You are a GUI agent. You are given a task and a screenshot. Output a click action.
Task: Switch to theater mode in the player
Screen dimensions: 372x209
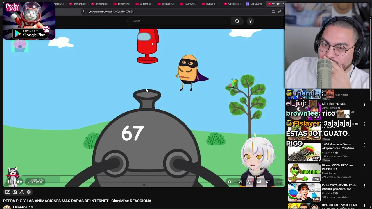click(259, 182)
